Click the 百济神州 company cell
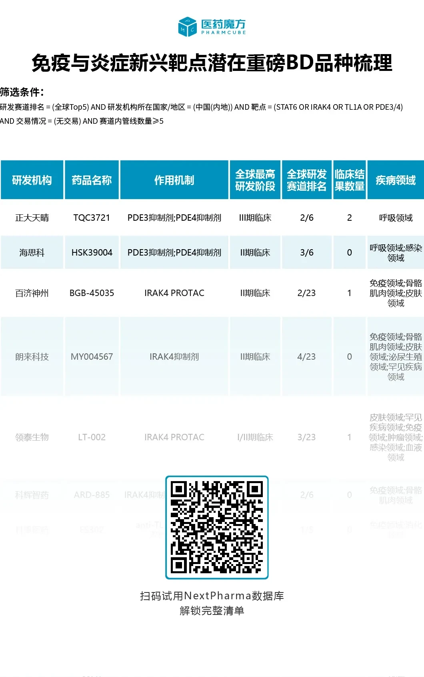The image size is (424, 677). tap(32, 293)
